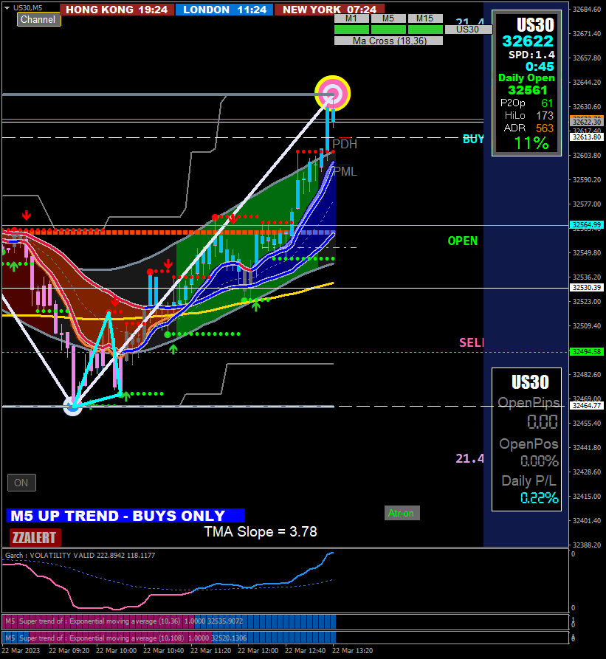Click the green M1 trend status bar

(x=351, y=30)
